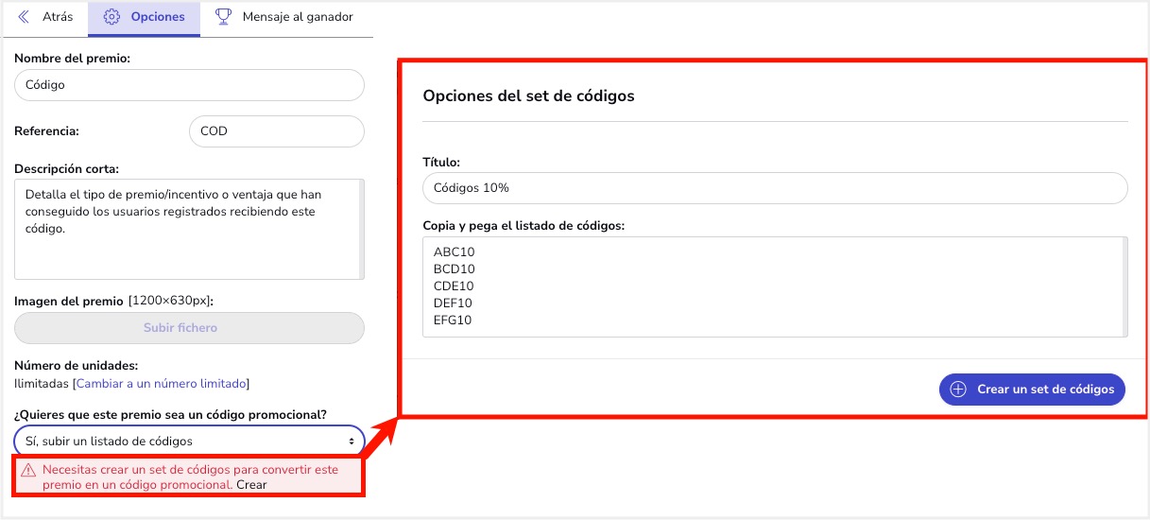
Task: Click the Título field showing Códigos 10%
Action: [x=775, y=188]
